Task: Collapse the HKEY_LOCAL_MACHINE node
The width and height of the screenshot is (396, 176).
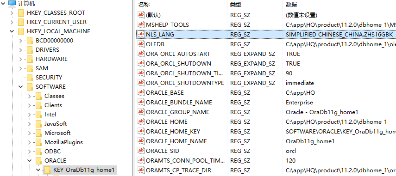Action: pyautogui.click(x=12, y=31)
